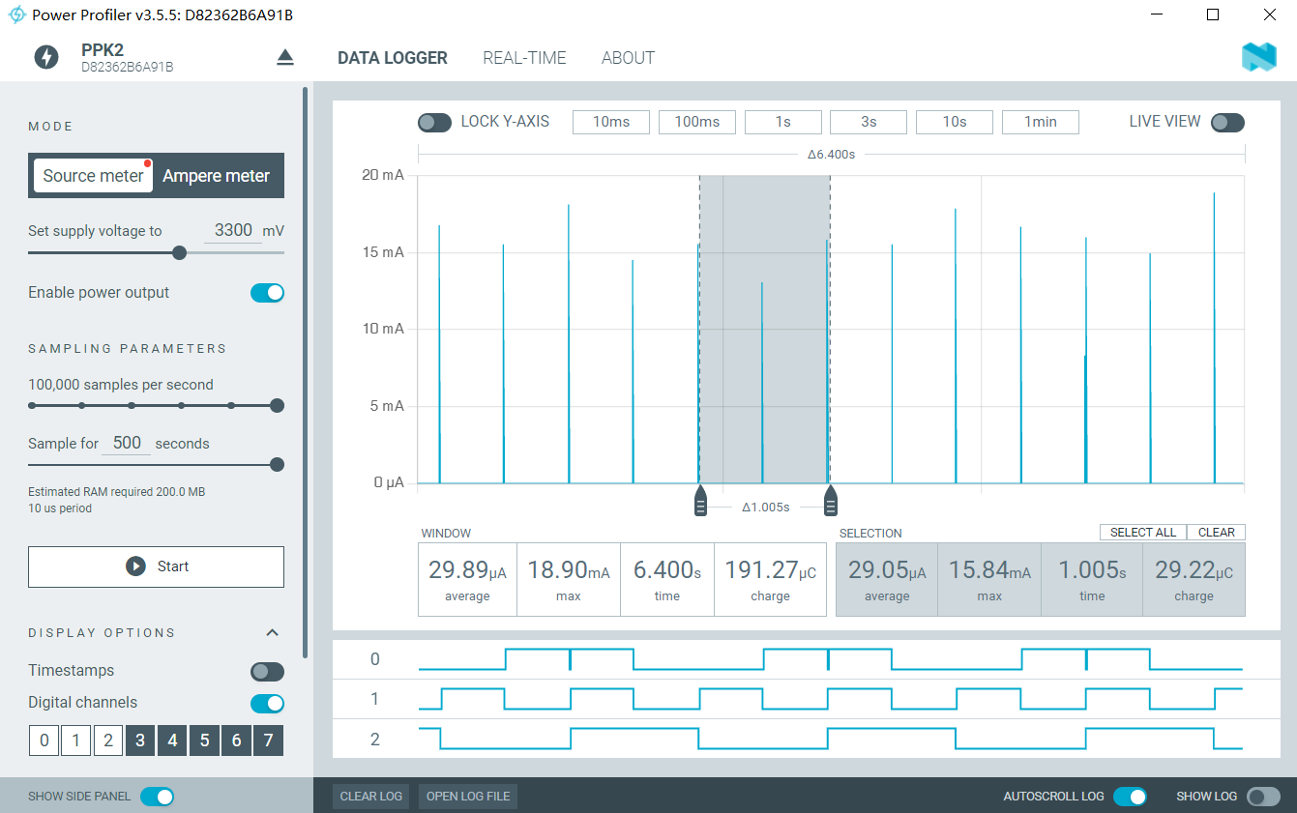Click the window average 29.89µA value
1297x813 pixels.
point(467,570)
